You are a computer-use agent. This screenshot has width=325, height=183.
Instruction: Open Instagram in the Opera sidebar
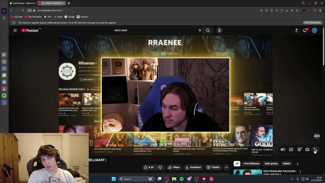coord(4,89)
